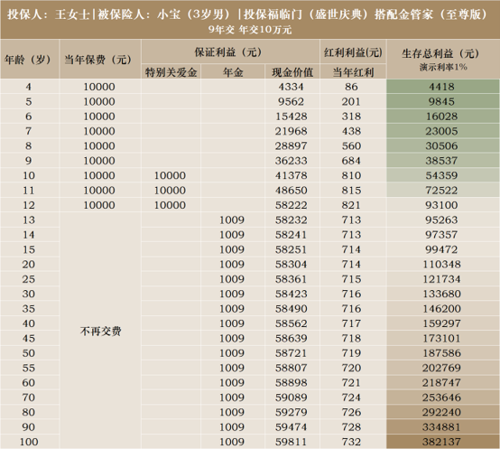Click total benefit 146200

pos(441,309)
